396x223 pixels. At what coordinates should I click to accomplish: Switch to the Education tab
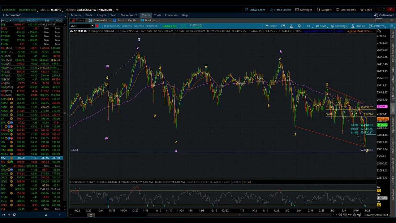click(x=171, y=15)
